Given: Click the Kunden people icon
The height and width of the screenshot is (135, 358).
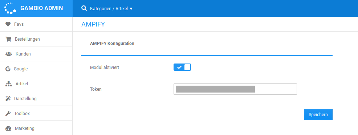Looking at the screenshot, I should tap(8, 54).
